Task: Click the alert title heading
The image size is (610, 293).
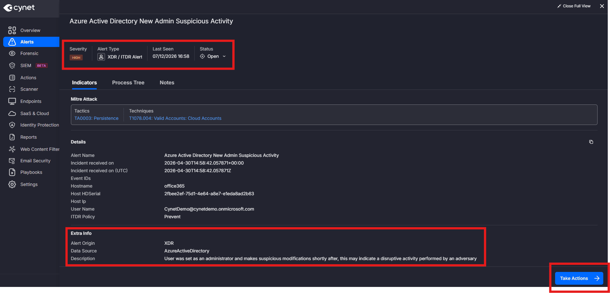Action: click(151, 21)
